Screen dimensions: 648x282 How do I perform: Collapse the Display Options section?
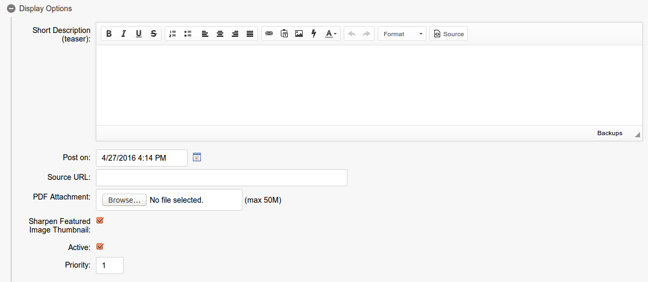pyautogui.click(x=11, y=9)
